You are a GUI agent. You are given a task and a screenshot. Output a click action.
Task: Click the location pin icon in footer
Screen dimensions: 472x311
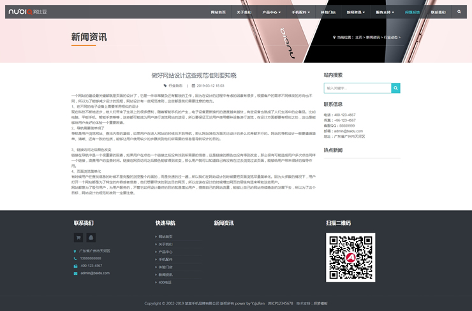coord(75,251)
